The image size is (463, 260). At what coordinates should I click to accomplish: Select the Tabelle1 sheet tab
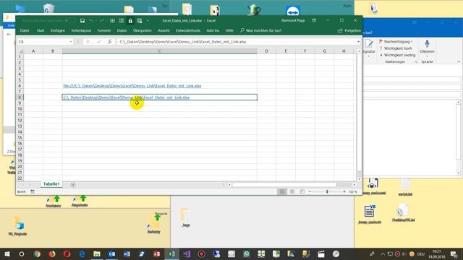[51, 184]
